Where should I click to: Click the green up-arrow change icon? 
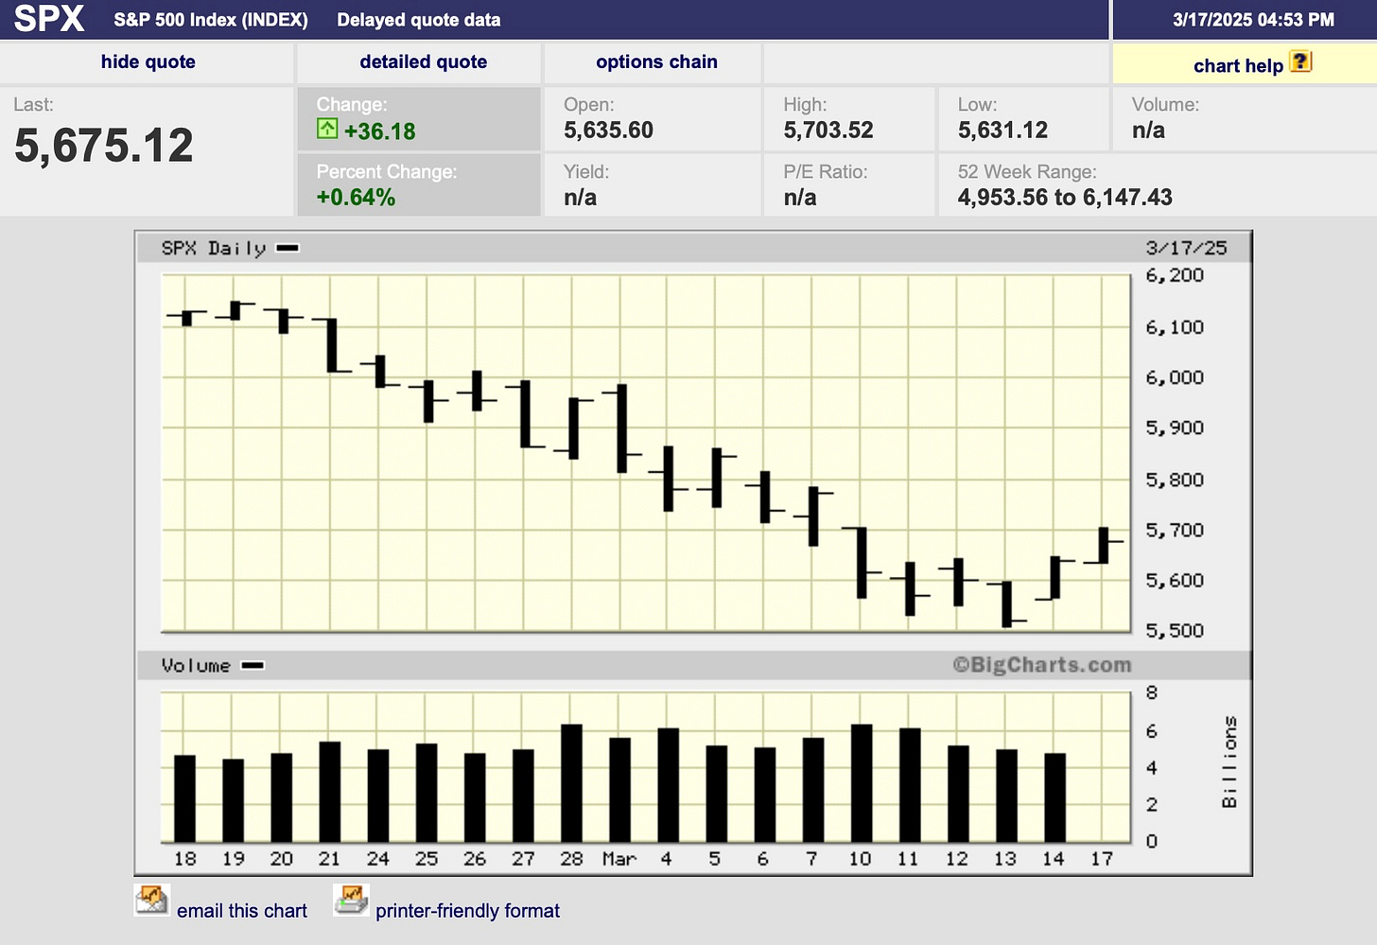click(327, 130)
